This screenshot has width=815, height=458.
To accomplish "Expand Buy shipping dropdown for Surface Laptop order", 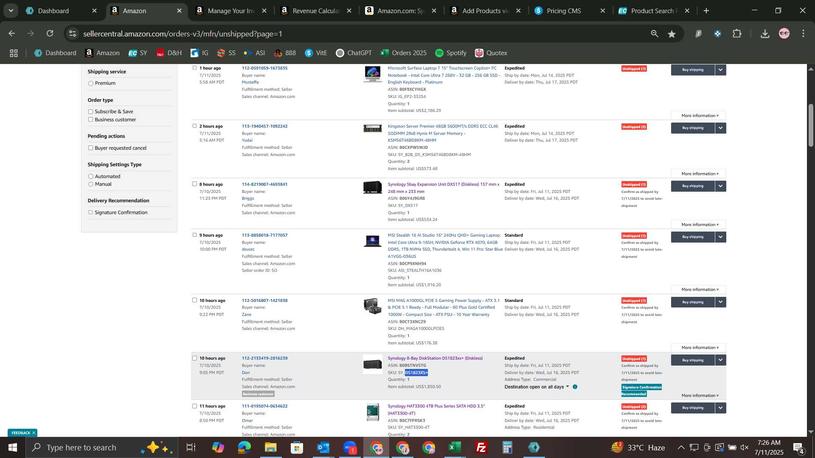I will 721,70.
